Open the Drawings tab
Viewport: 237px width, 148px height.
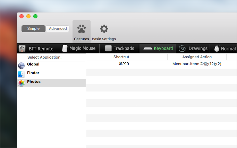[x=198, y=48]
